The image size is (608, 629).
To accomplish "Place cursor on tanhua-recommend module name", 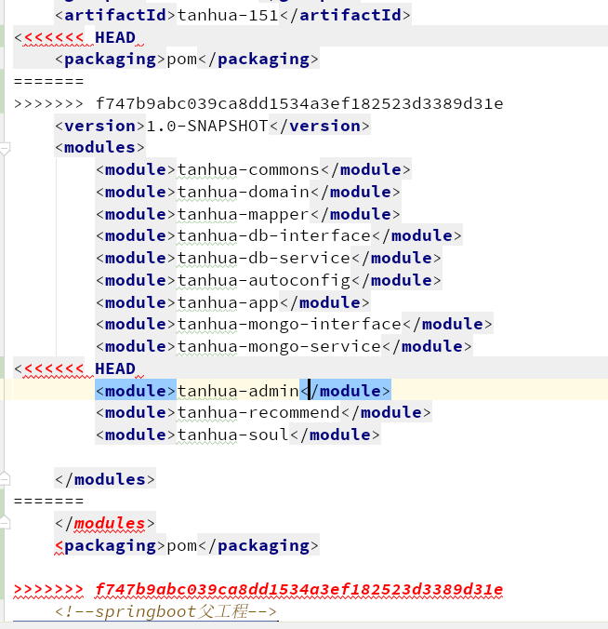I will pos(258,412).
